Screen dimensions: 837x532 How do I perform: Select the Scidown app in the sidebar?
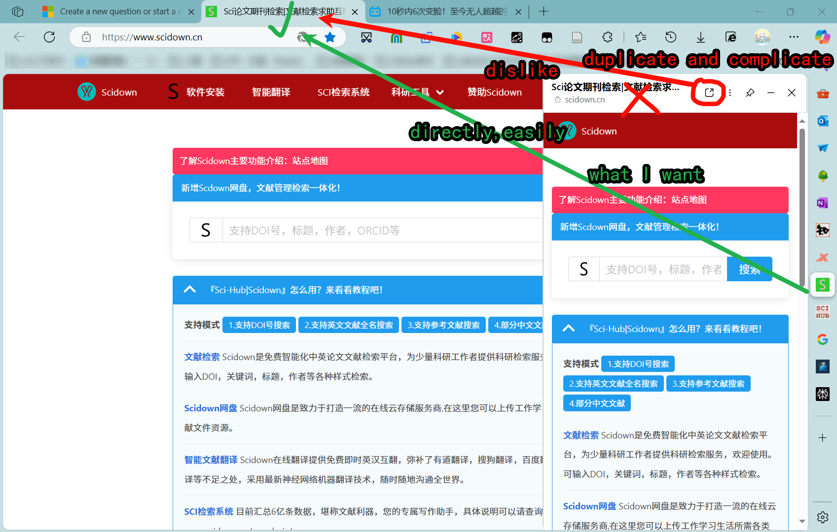click(823, 285)
